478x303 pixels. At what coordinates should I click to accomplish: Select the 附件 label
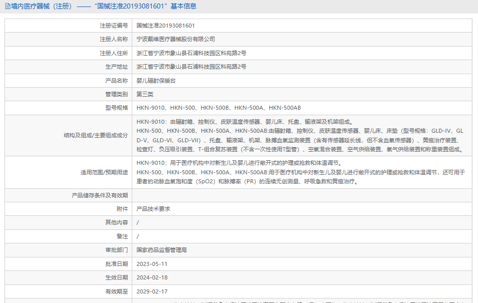click(x=122, y=209)
